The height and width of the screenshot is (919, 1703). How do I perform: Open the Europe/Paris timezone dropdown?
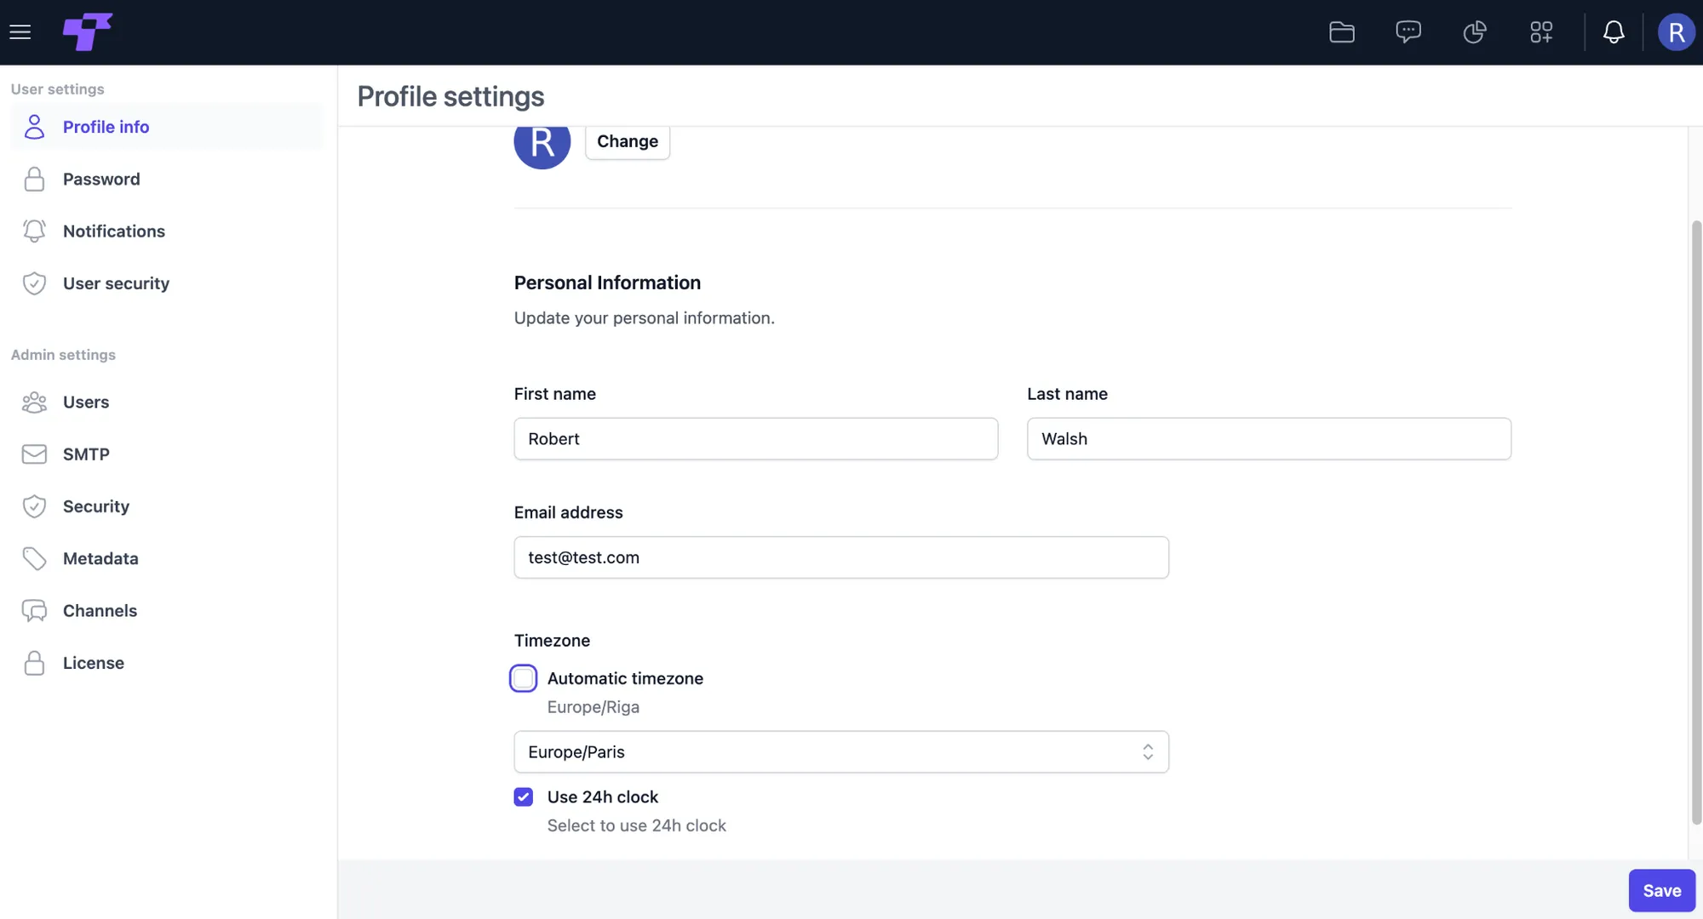point(840,751)
